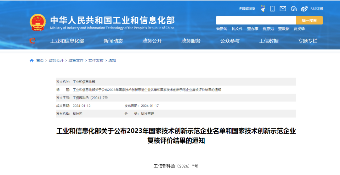This screenshot has width=340, height=175.
Task: Select the 查办事 quick link
Action: [x=252, y=29]
